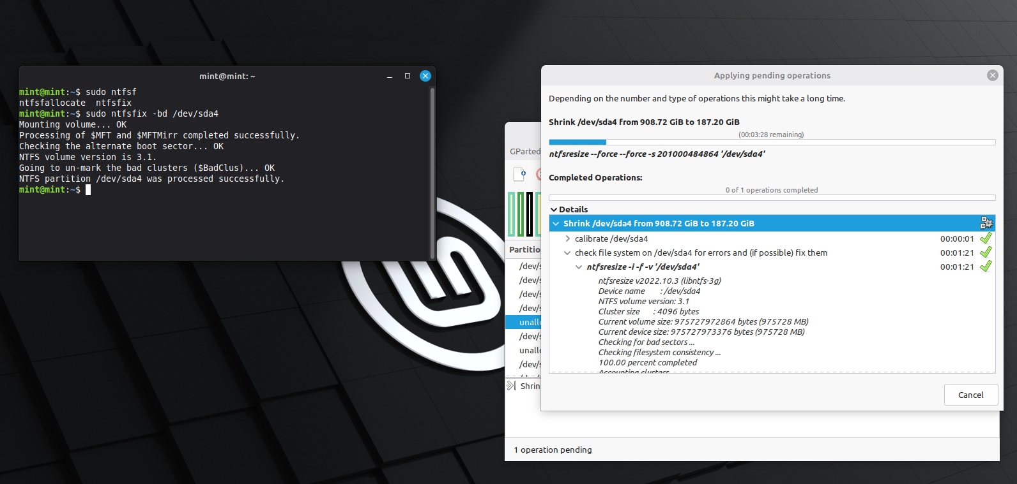Click the completed operations progress bar
This screenshot has width=1017, height=484.
click(772, 198)
